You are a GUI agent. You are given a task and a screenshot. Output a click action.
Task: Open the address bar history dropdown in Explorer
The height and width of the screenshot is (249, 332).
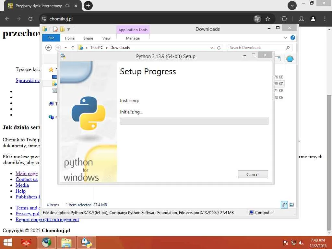pos(212,48)
